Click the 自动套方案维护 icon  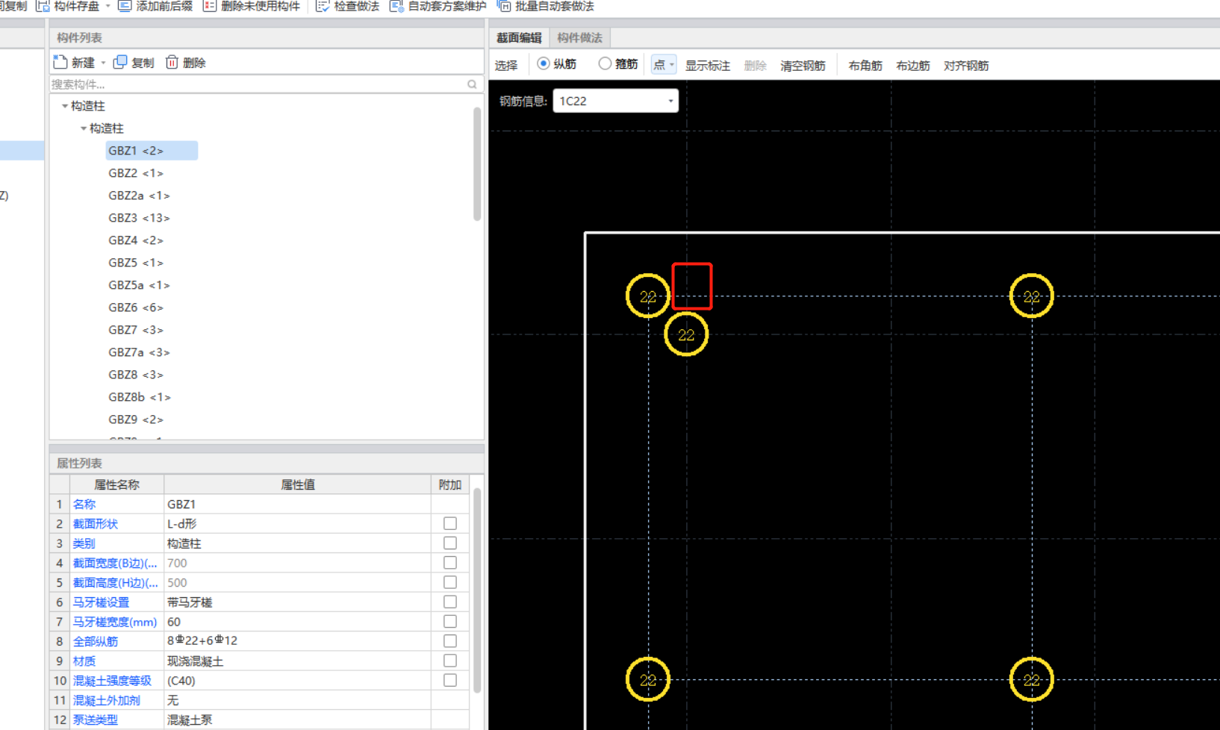(396, 6)
